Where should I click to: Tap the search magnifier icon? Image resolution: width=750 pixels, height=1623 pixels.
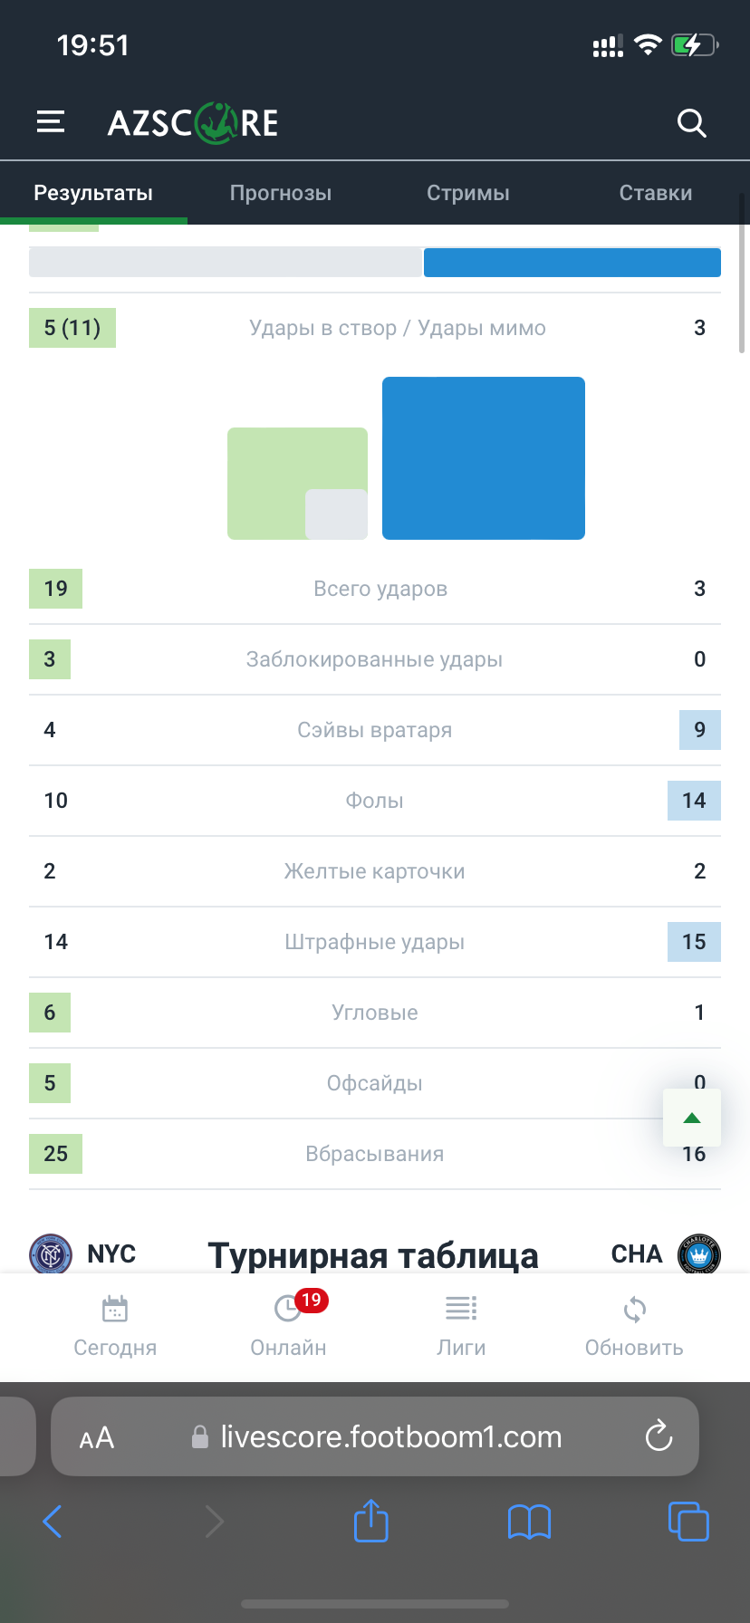point(691,122)
